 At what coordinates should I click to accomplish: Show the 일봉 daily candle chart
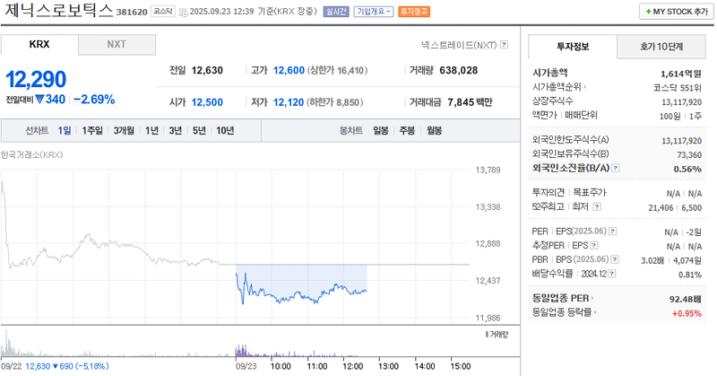pyautogui.click(x=381, y=131)
